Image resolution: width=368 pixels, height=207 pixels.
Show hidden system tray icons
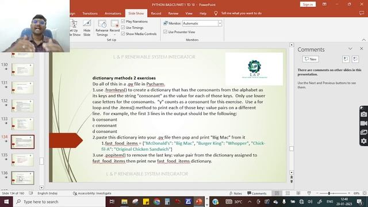(250, 202)
